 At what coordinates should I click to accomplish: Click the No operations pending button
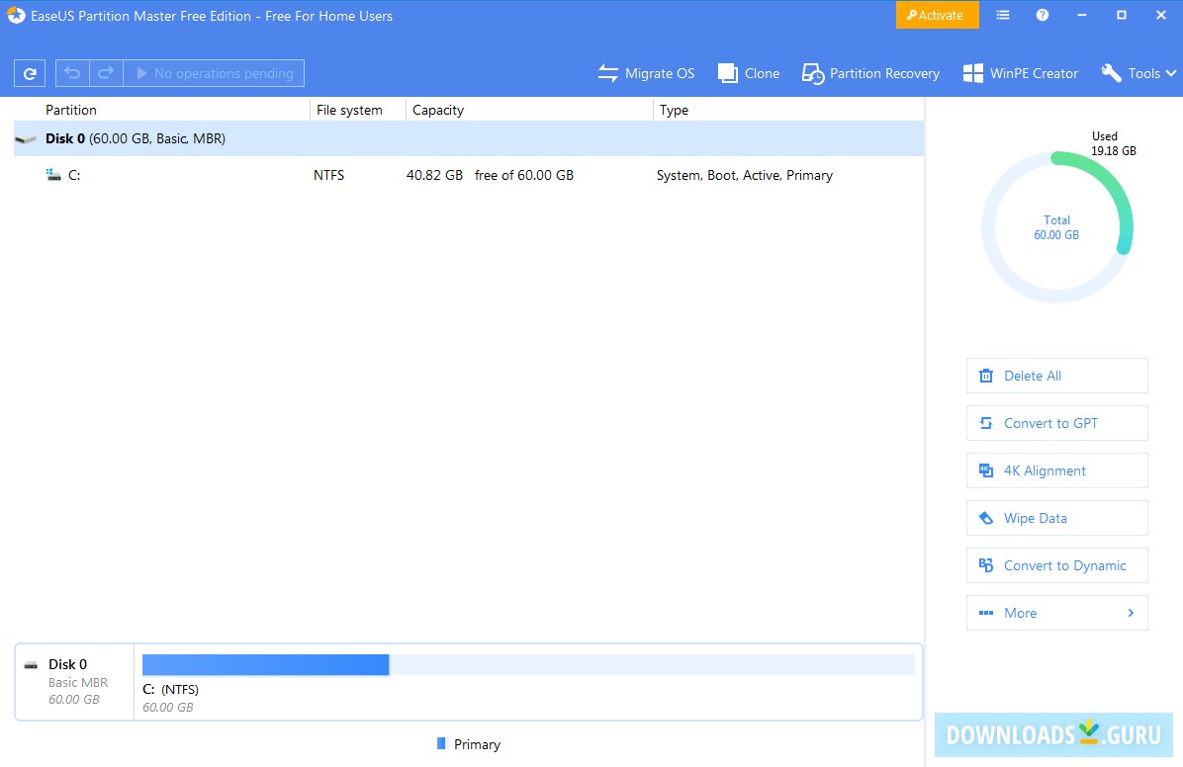pyautogui.click(x=215, y=73)
